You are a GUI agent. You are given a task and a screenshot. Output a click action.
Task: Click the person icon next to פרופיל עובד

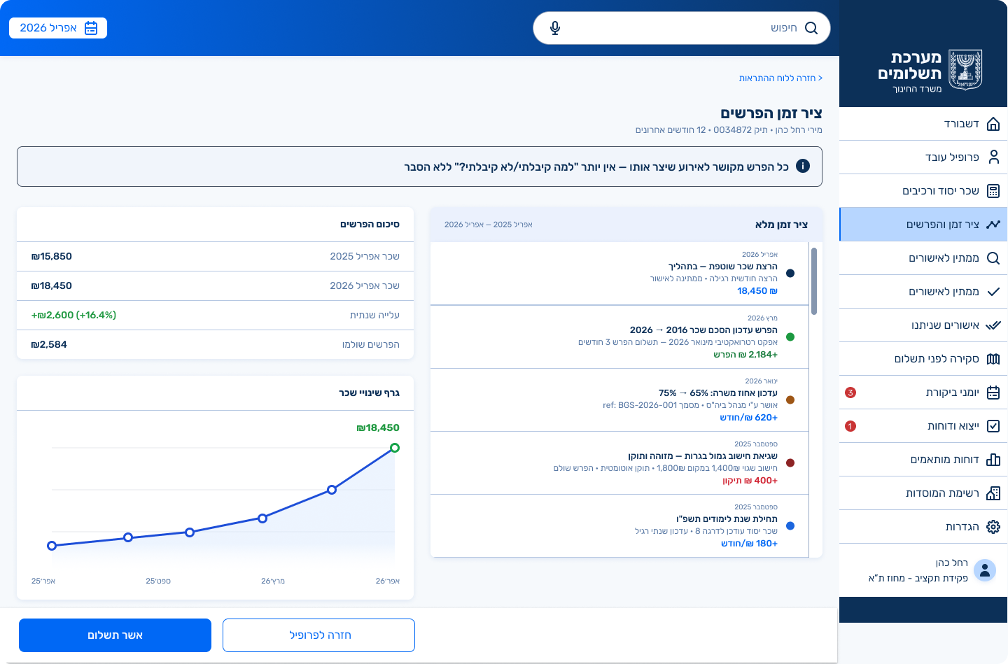click(x=993, y=157)
